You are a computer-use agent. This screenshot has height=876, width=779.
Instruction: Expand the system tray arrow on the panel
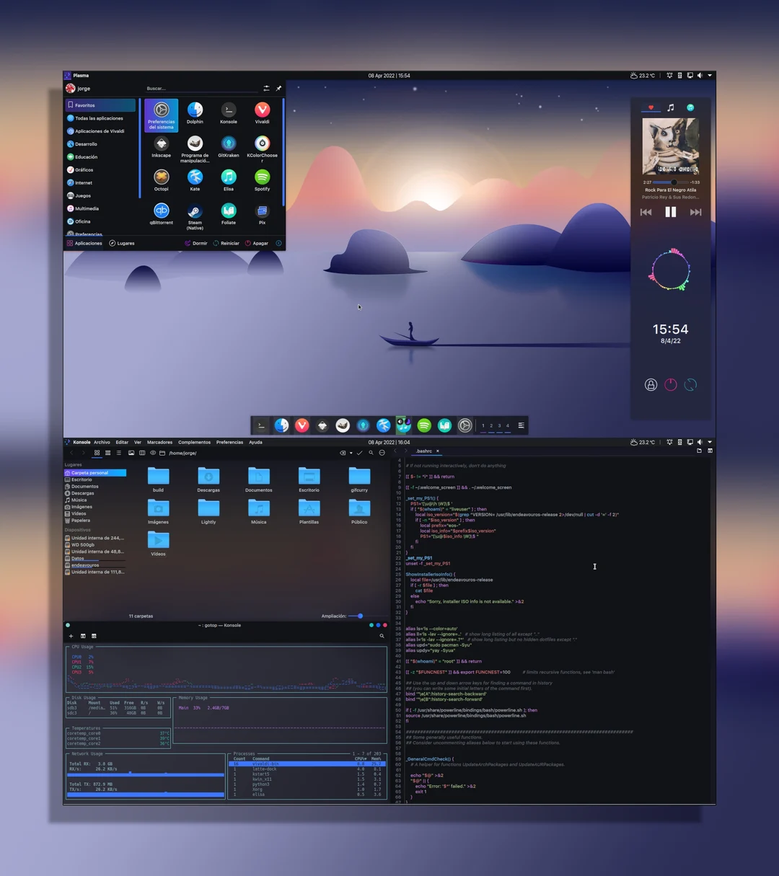click(710, 75)
